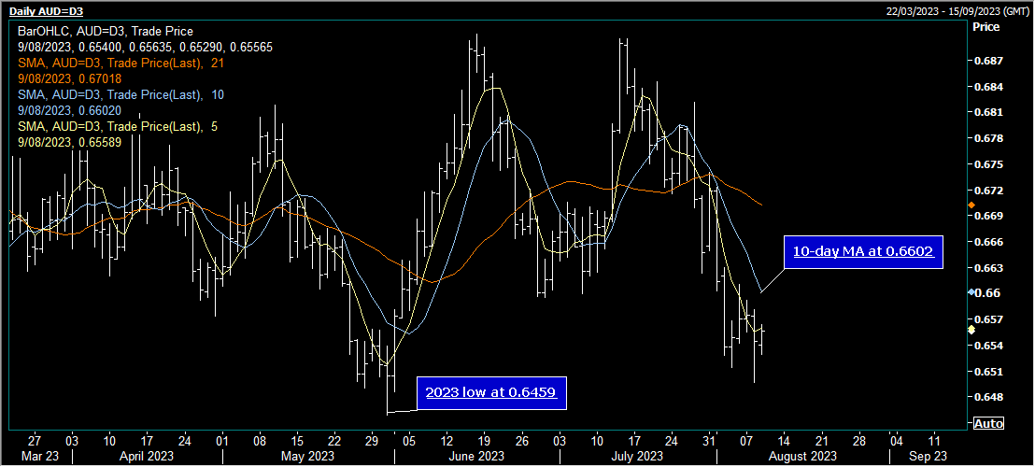Click the 0.648 price axis label
The image size is (1035, 467).
point(988,398)
